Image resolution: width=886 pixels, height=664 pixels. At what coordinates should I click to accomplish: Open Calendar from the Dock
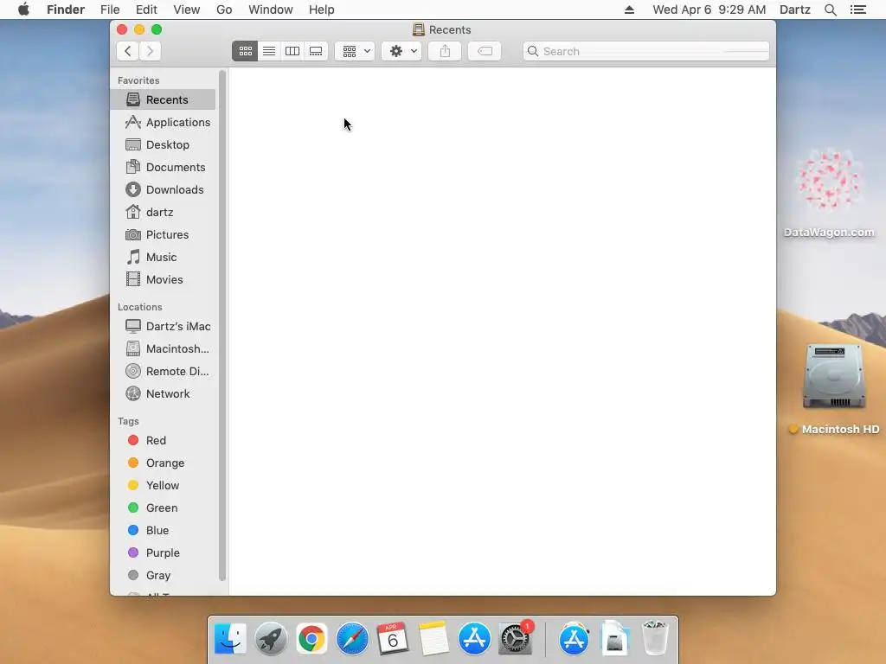coord(393,639)
